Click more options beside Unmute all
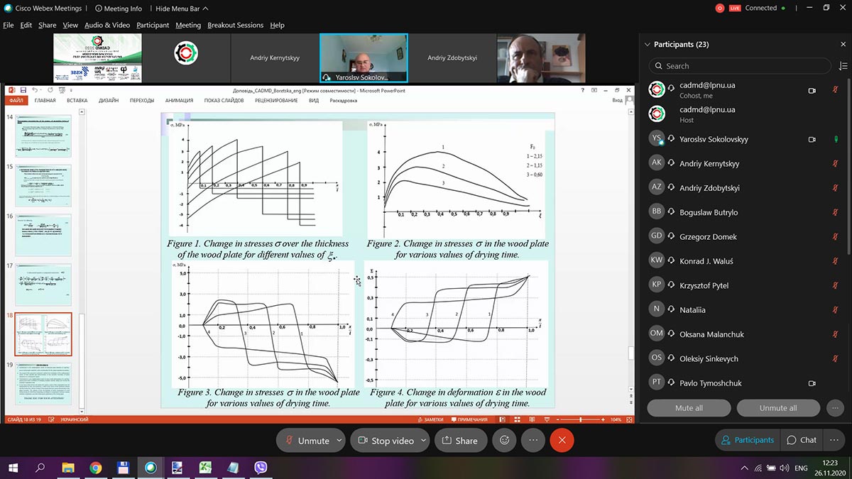852x479 pixels. pos(834,408)
